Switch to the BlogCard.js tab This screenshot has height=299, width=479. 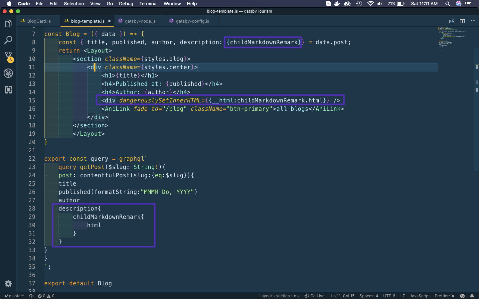(x=39, y=21)
